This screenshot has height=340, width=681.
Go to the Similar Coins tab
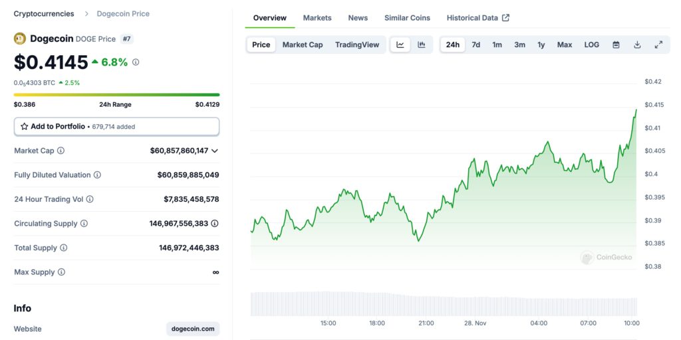[x=407, y=18]
